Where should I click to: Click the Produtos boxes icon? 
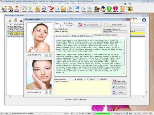(37, 9)
